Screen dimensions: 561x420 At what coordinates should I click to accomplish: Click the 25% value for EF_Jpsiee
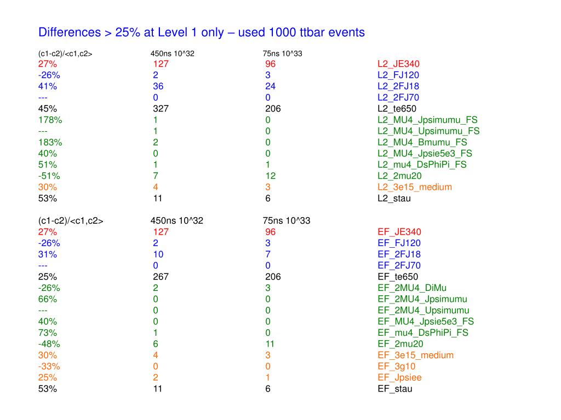pos(48,377)
